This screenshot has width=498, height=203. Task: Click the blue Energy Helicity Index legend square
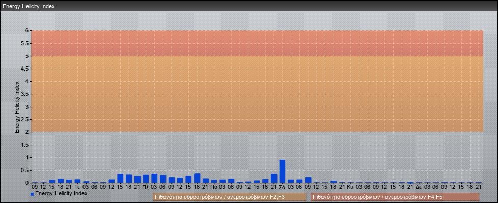tap(32, 194)
